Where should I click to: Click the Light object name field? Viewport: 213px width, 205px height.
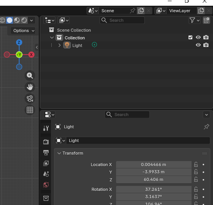click(x=138, y=140)
